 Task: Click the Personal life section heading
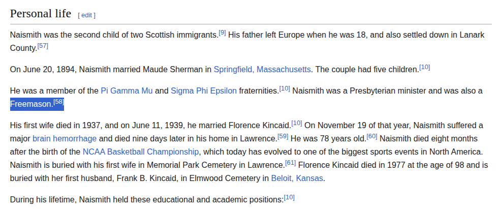(41, 14)
